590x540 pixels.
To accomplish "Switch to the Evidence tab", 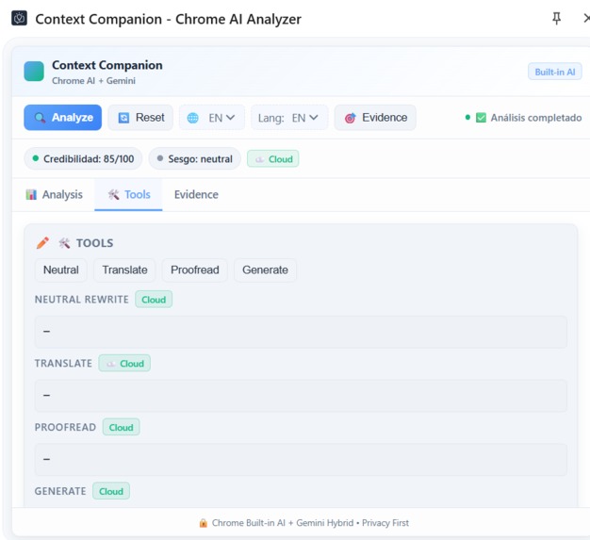I will click(x=196, y=194).
